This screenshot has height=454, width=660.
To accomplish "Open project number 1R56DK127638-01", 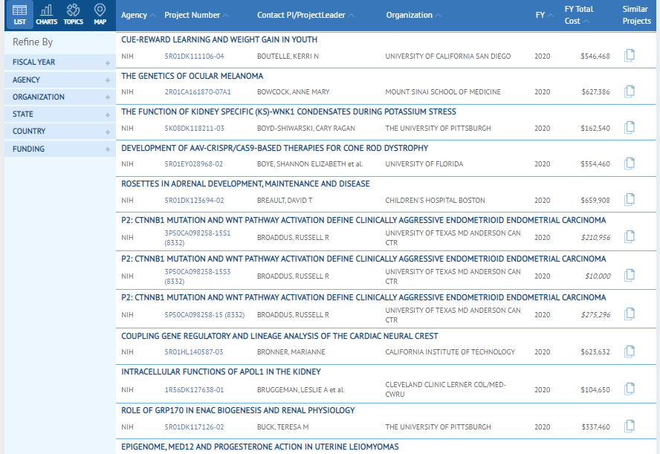I will (194, 390).
